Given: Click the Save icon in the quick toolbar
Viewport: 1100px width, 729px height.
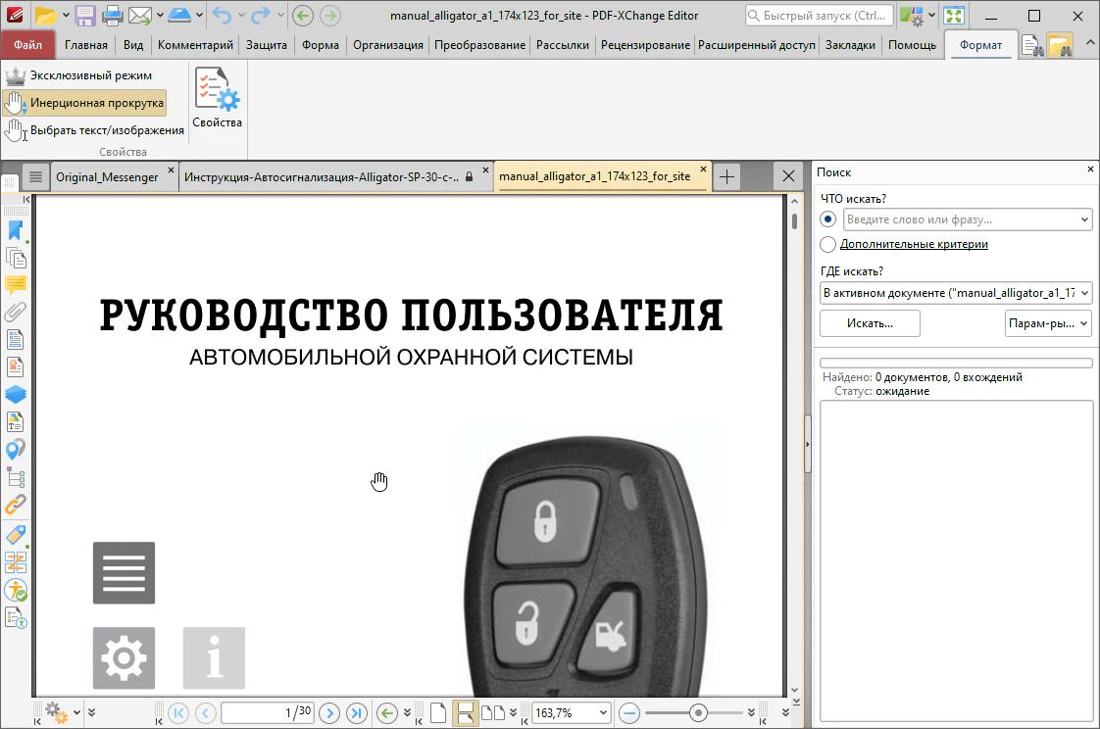Looking at the screenshot, I should (85, 16).
